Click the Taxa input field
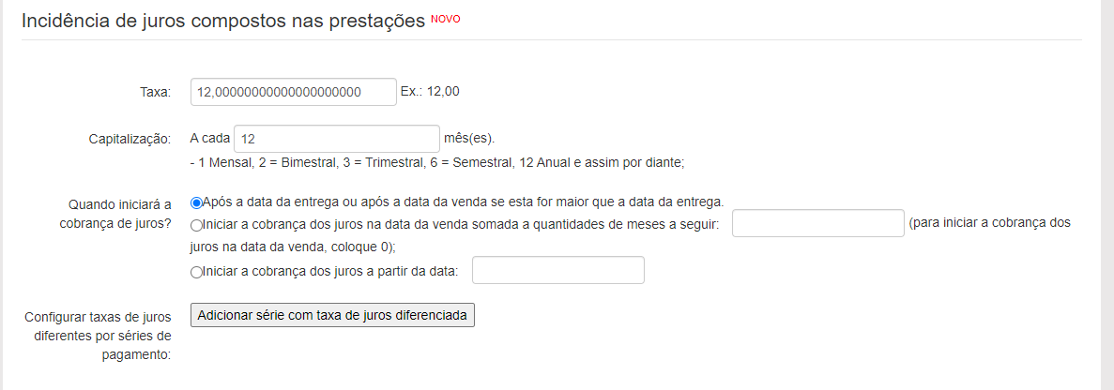The height and width of the screenshot is (390, 1114). click(293, 92)
